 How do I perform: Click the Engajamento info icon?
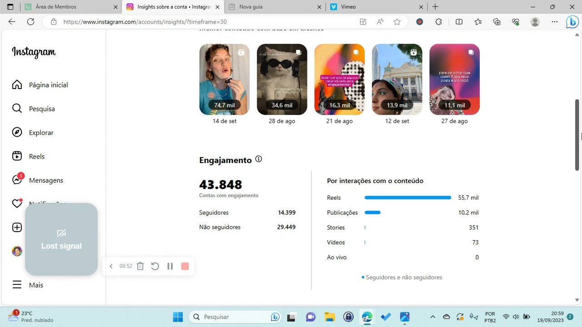pos(259,159)
